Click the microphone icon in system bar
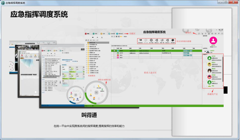The height and width of the screenshot is (140, 240). point(205,34)
